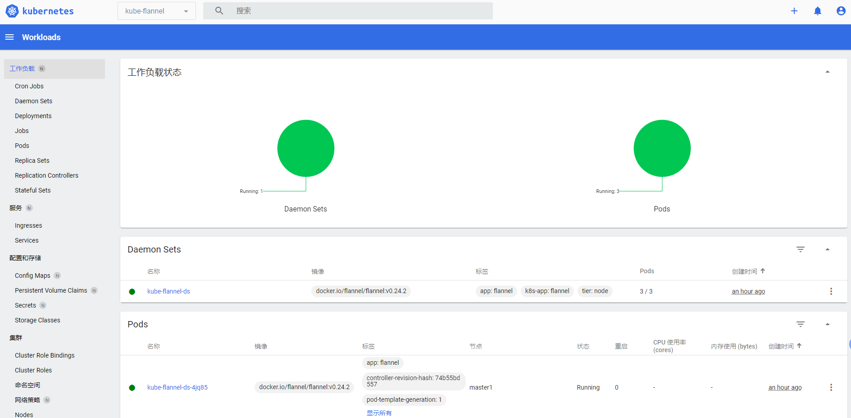The image size is (851, 418).
Task: Click the 'tier: node' label chip
Action: [595, 291]
